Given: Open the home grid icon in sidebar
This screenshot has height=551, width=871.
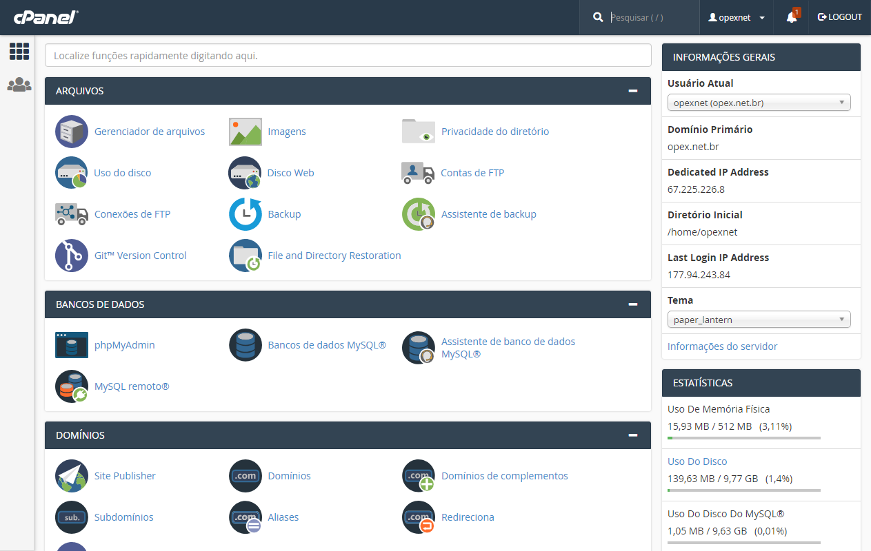Looking at the screenshot, I should (x=19, y=52).
